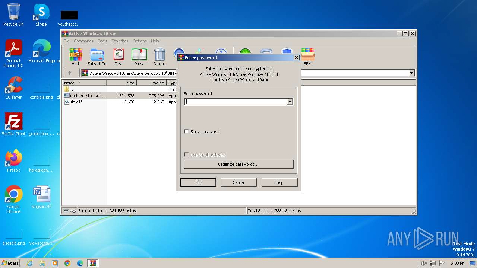Click the 6,656 size value
The width and height of the screenshot is (477, 268).
pyautogui.click(x=129, y=102)
